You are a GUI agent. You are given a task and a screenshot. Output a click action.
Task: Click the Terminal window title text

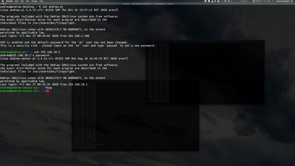(x=147, y=4)
